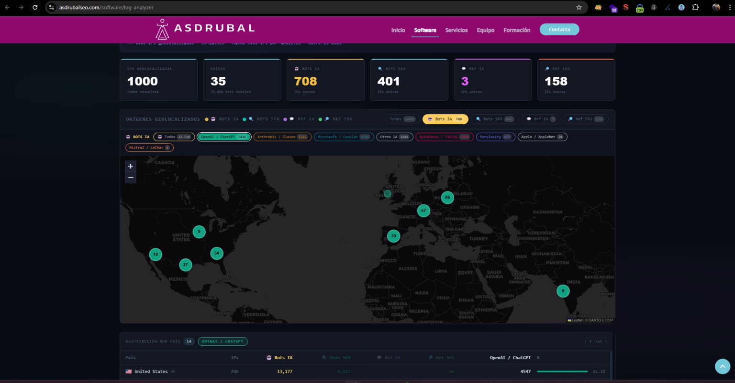
Task: Zoom in on the map with the plus control
Action: [x=131, y=166]
